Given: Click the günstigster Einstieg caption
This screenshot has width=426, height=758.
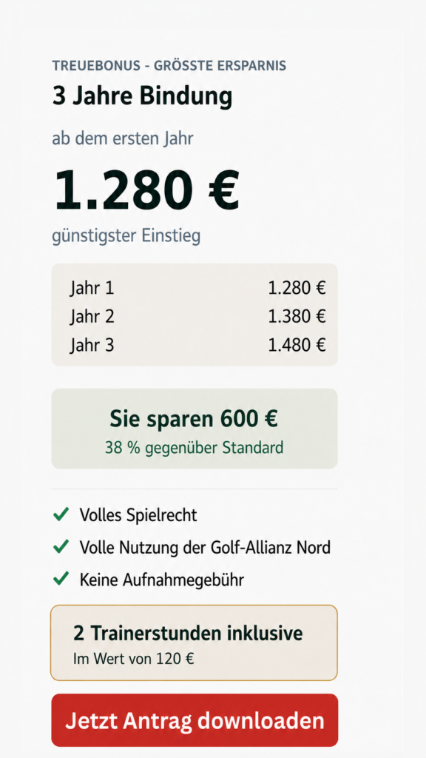Looking at the screenshot, I should click(x=126, y=236).
